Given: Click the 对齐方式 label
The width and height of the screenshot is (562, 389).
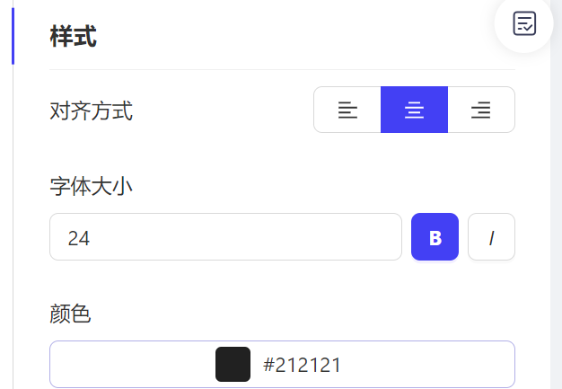Looking at the screenshot, I should click(x=91, y=111).
